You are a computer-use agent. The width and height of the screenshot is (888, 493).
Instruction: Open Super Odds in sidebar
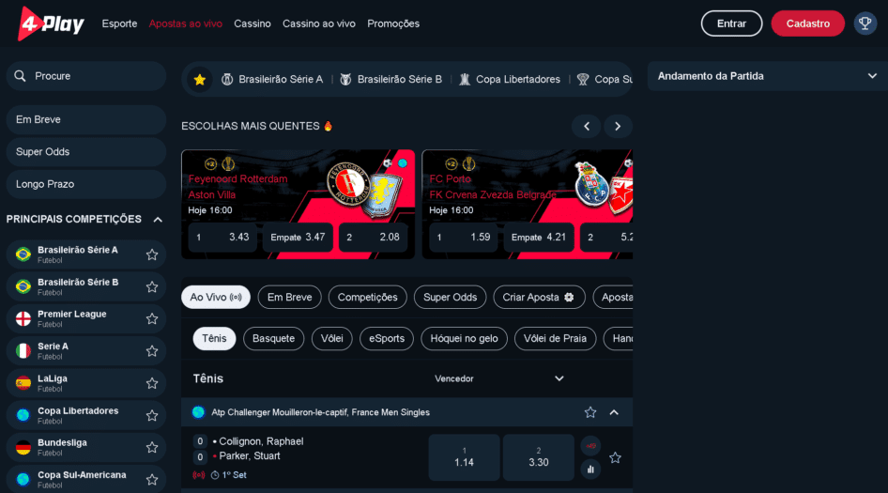[86, 152]
